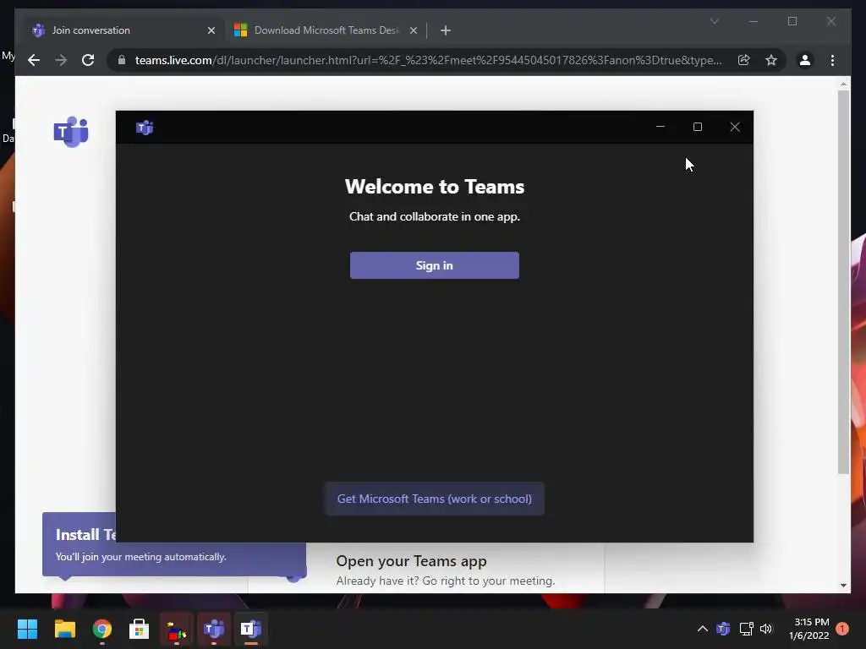Go back to previous page in Chrome
Screen dimensions: 866x649
click(x=34, y=60)
